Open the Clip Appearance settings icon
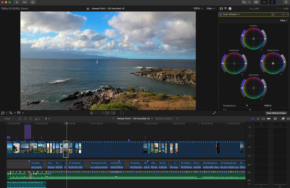Viewport: 290px width, 188px height. (275, 119)
